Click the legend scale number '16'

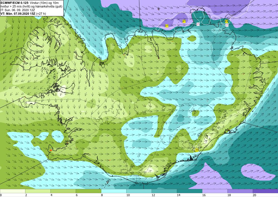tap(204, 195)
